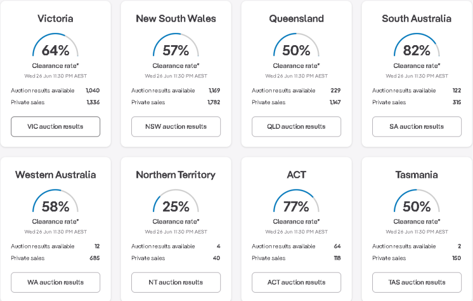Click the Queensland card heading
The image size is (473, 301).
[x=296, y=18]
